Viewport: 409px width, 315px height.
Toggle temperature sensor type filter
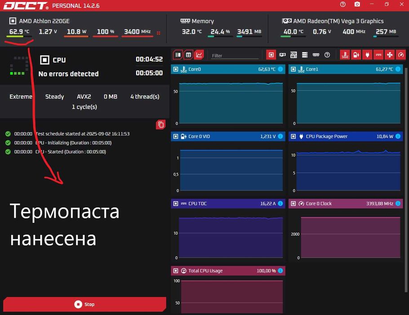pyautogui.click(x=345, y=55)
